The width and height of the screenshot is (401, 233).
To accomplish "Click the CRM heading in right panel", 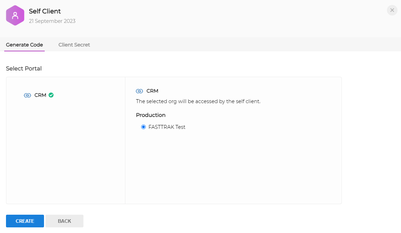I will click(x=152, y=91).
